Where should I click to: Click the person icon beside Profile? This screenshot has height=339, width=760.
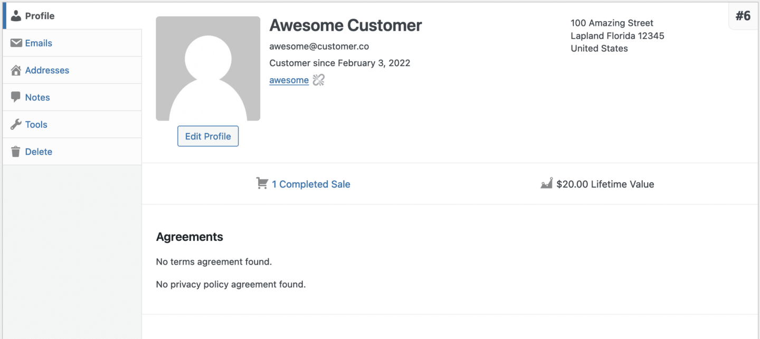tap(15, 15)
